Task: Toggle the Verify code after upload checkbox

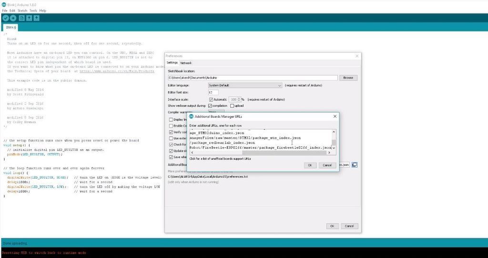Action: point(171,132)
